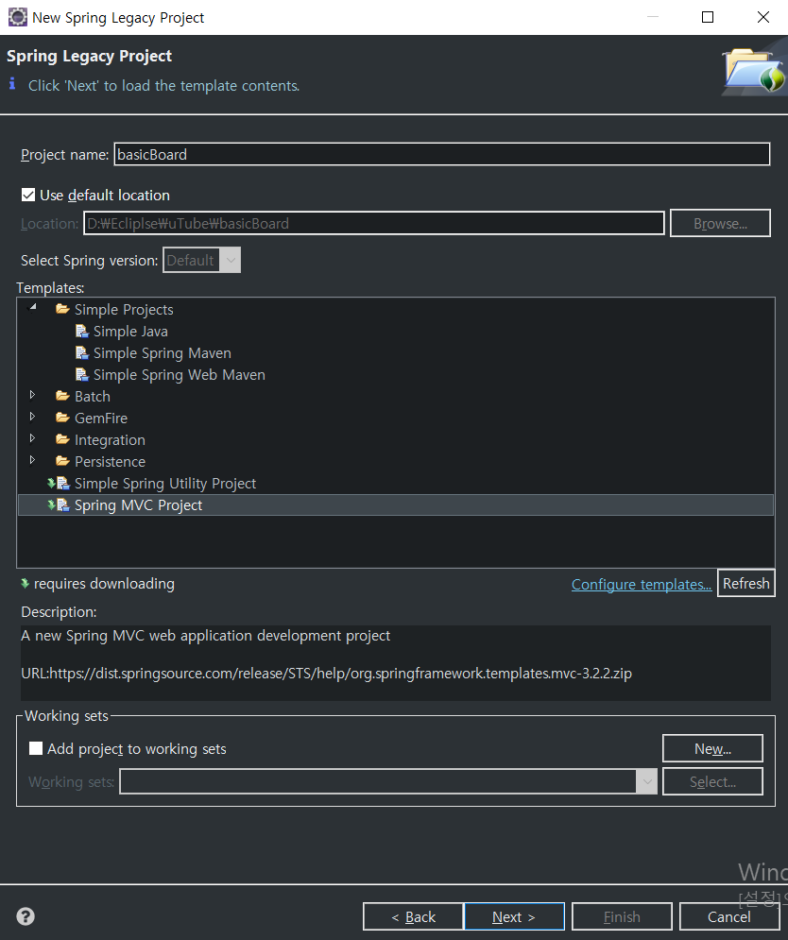Select the Spring MVC Project template

coord(138,504)
